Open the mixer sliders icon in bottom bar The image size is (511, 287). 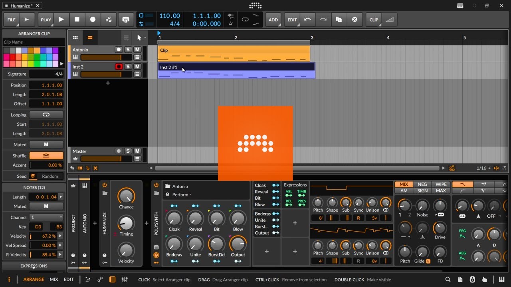(125, 279)
